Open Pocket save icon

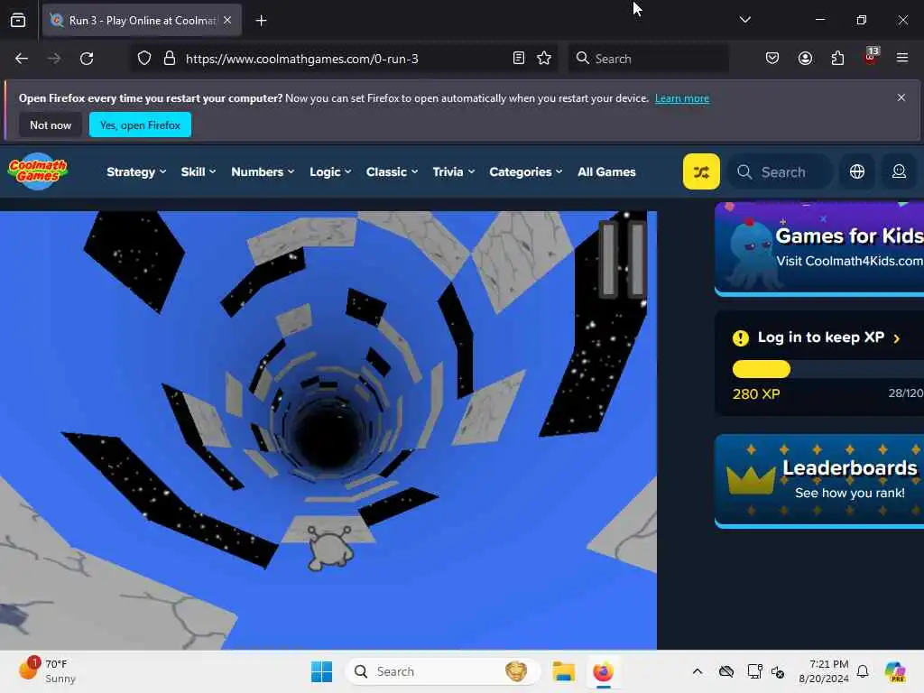click(x=772, y=59)
